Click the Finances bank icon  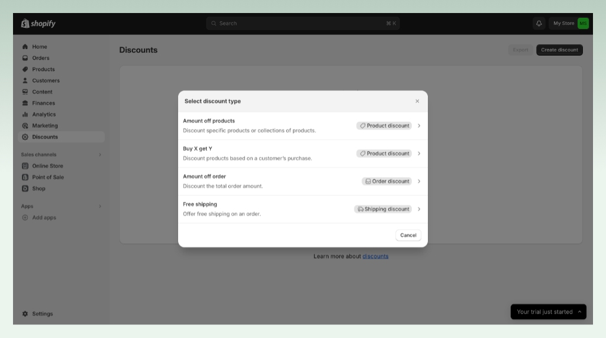[x=25, y=103]
